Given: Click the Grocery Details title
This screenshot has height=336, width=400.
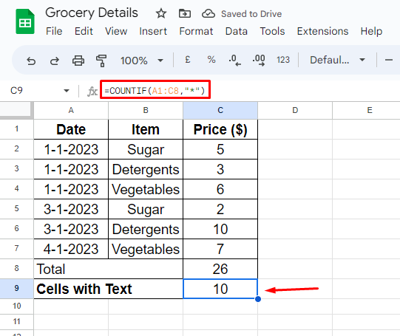Looking at the screenshot, I should point(92,13).
